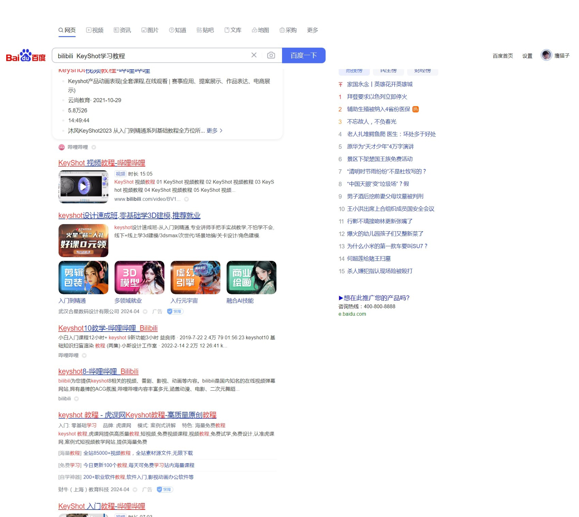Image resolution: width=579 pixels, height=517 pixels.
Task: Open 百度首页 link
Action: 503,56
